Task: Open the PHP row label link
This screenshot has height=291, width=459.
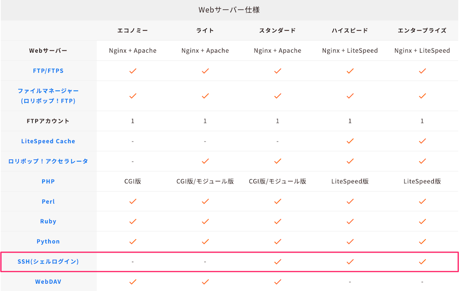Action: tap(48, 181)
